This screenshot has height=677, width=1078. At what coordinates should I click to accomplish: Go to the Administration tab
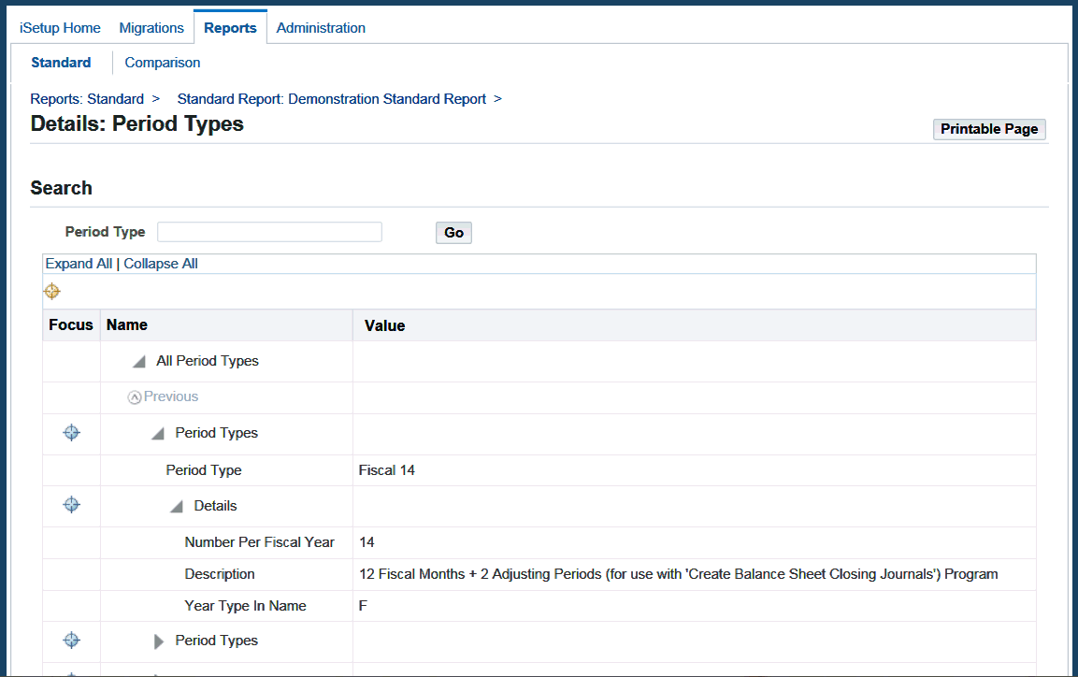click(321, 28)
